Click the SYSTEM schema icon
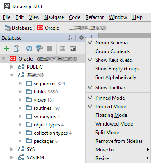This screenshot has width=151, height=163. (21, 157)
